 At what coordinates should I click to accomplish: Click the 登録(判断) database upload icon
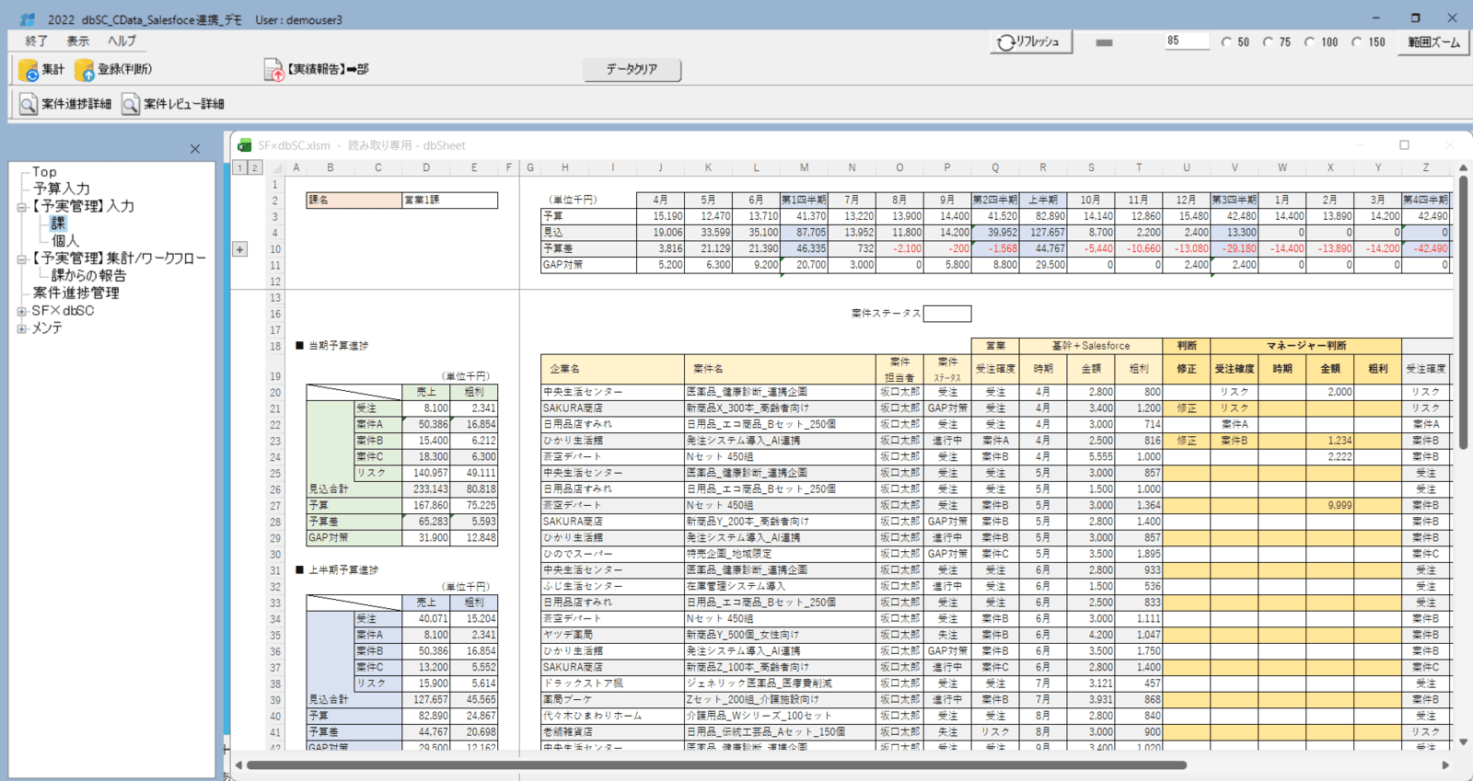pyautogui.click(x=85, y=70)
